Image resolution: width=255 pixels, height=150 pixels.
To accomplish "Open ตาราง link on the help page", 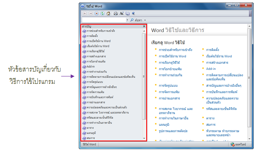I will click(x=210, y=118).
